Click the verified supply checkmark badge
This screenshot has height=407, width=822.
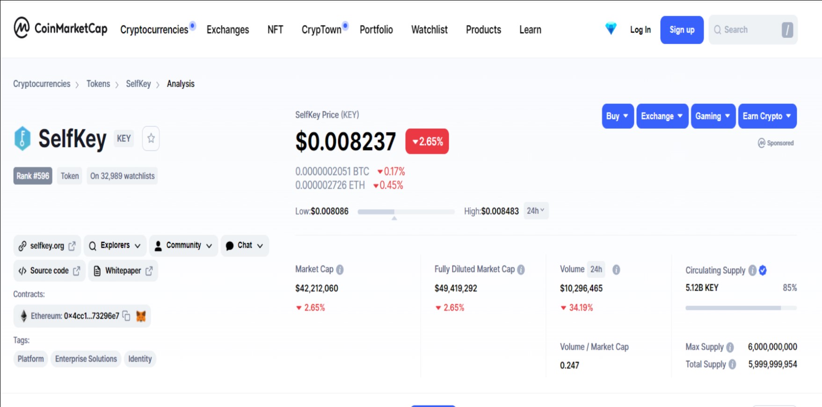763,270
